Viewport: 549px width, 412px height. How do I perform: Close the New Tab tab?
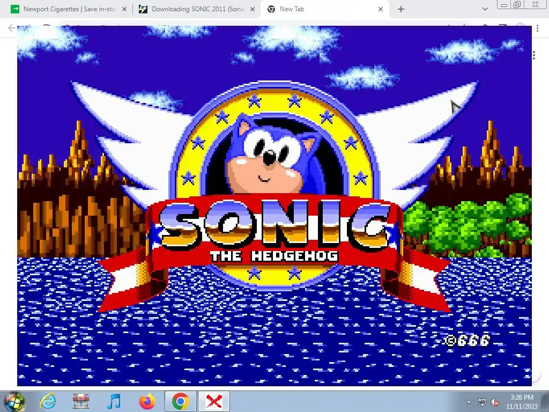pyautogui.click(x=381, y=10)
